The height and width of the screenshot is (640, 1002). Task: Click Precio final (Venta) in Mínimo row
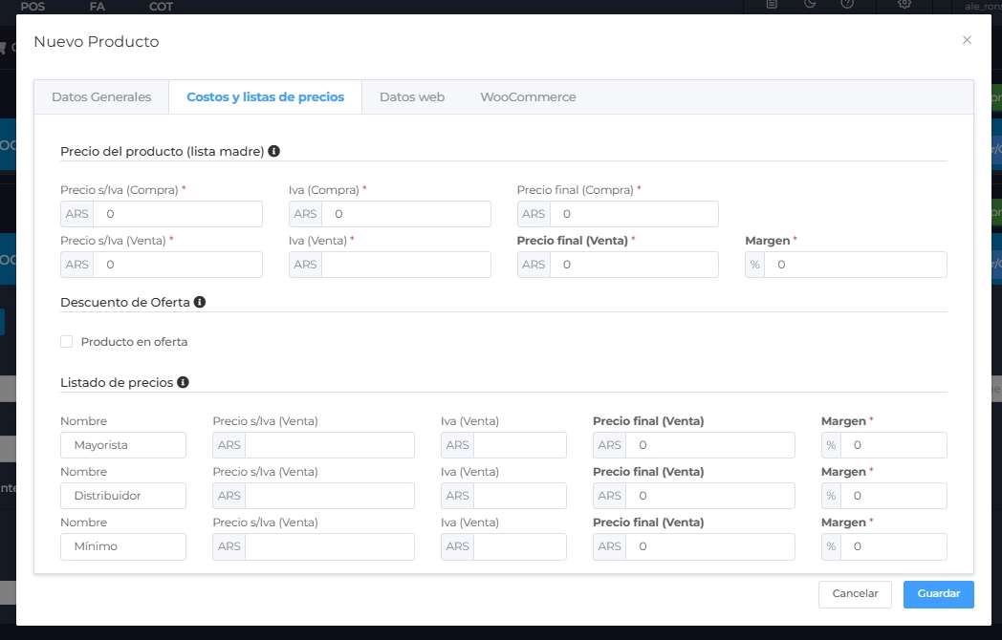coord(710,546)
